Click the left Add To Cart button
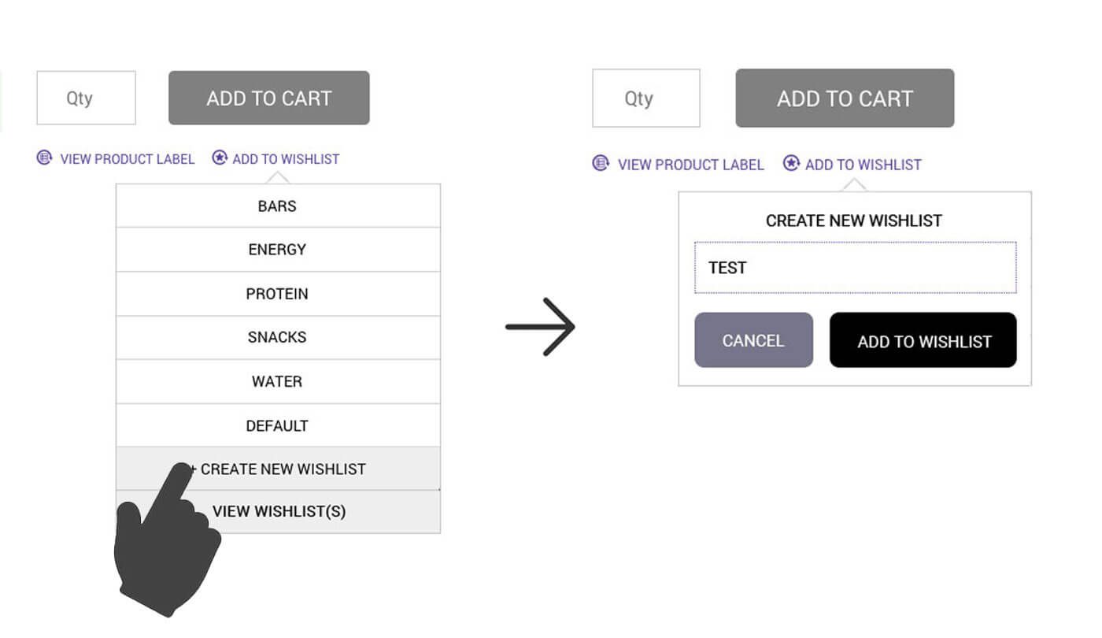This screenshot has width=1102, height=638. coord(268,98)
